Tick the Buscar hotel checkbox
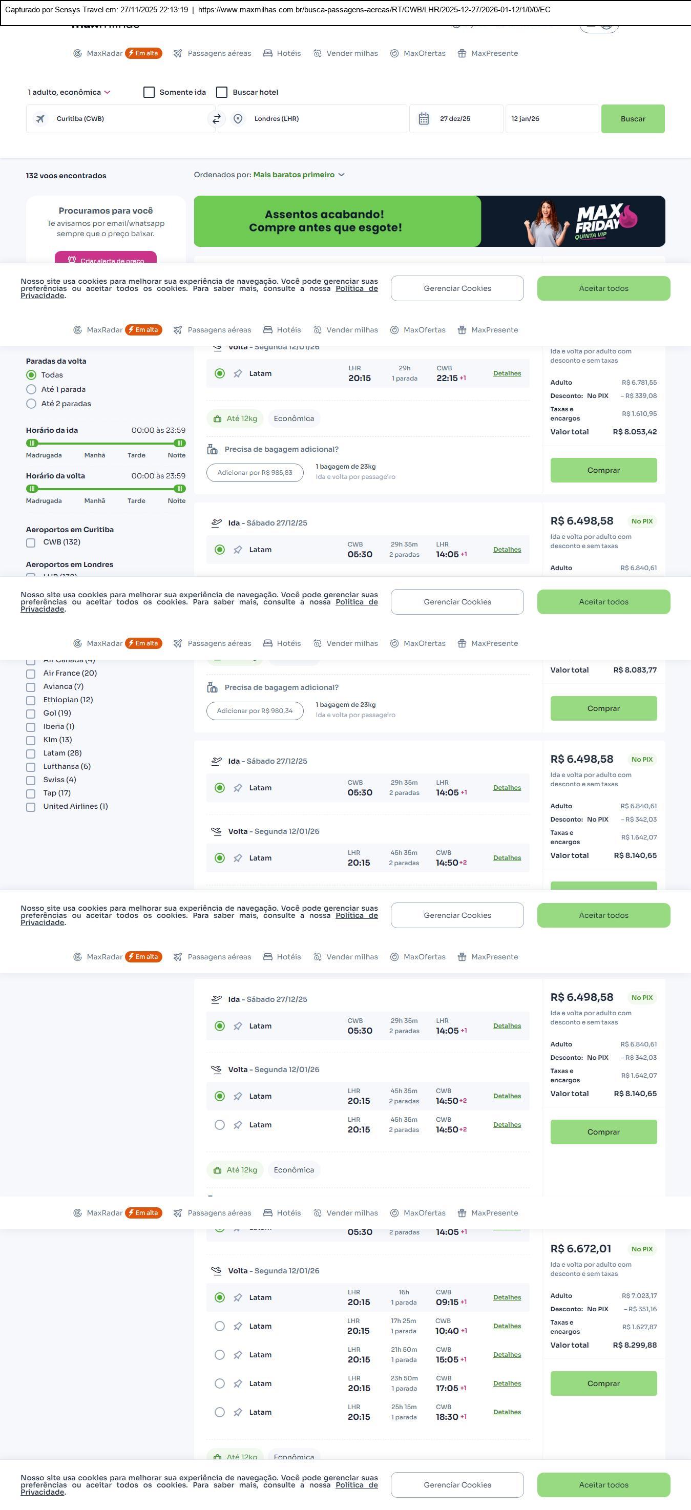Image resolution: width=691 pixels, height=1510 pixels. point(222,93)
